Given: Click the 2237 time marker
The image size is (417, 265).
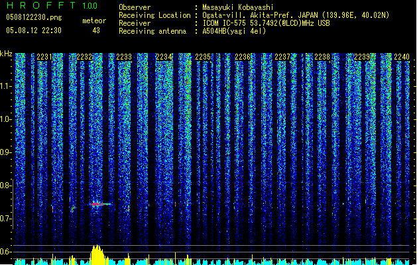Looking at the screenshot, I should point(282,57).
